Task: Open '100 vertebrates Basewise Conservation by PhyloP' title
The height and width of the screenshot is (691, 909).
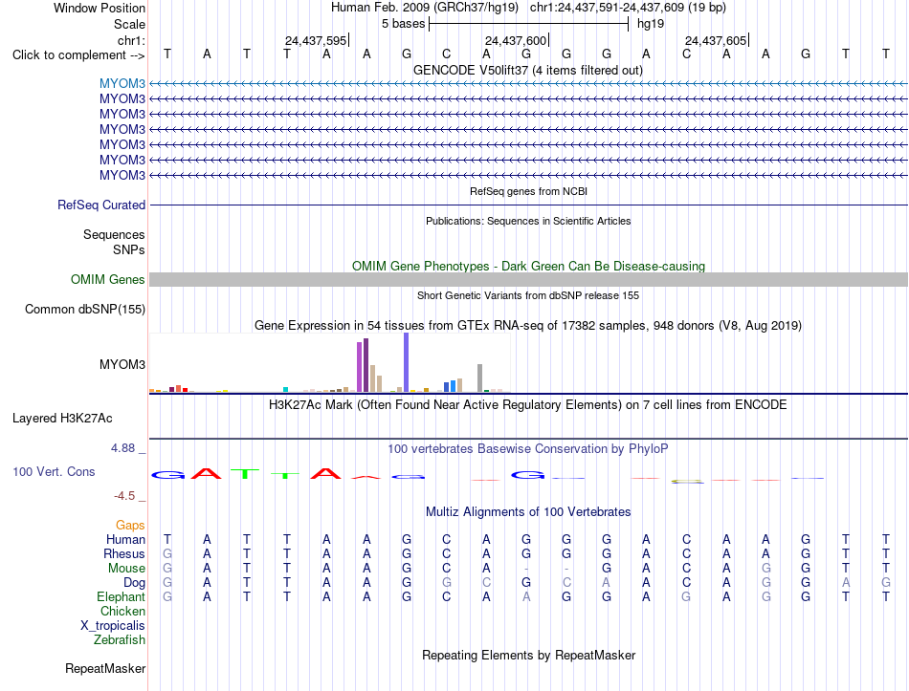Action: point(528,449)
